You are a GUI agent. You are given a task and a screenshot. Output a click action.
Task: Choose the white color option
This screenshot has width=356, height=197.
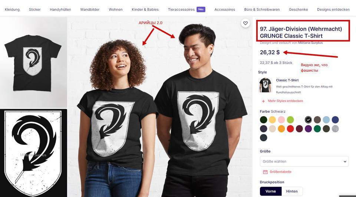click(x=299, y=120)
